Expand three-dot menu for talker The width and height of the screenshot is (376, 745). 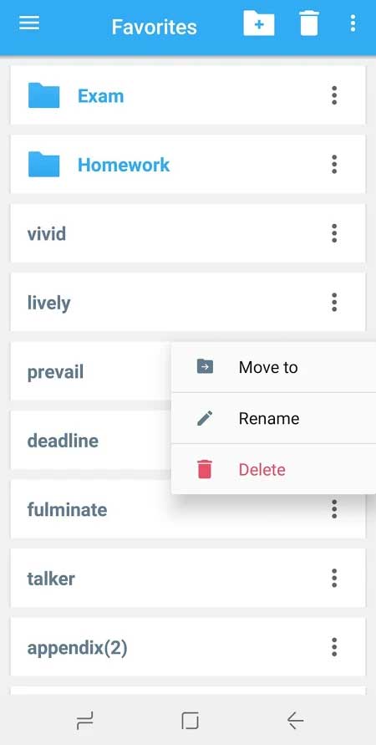pos(334,579)
